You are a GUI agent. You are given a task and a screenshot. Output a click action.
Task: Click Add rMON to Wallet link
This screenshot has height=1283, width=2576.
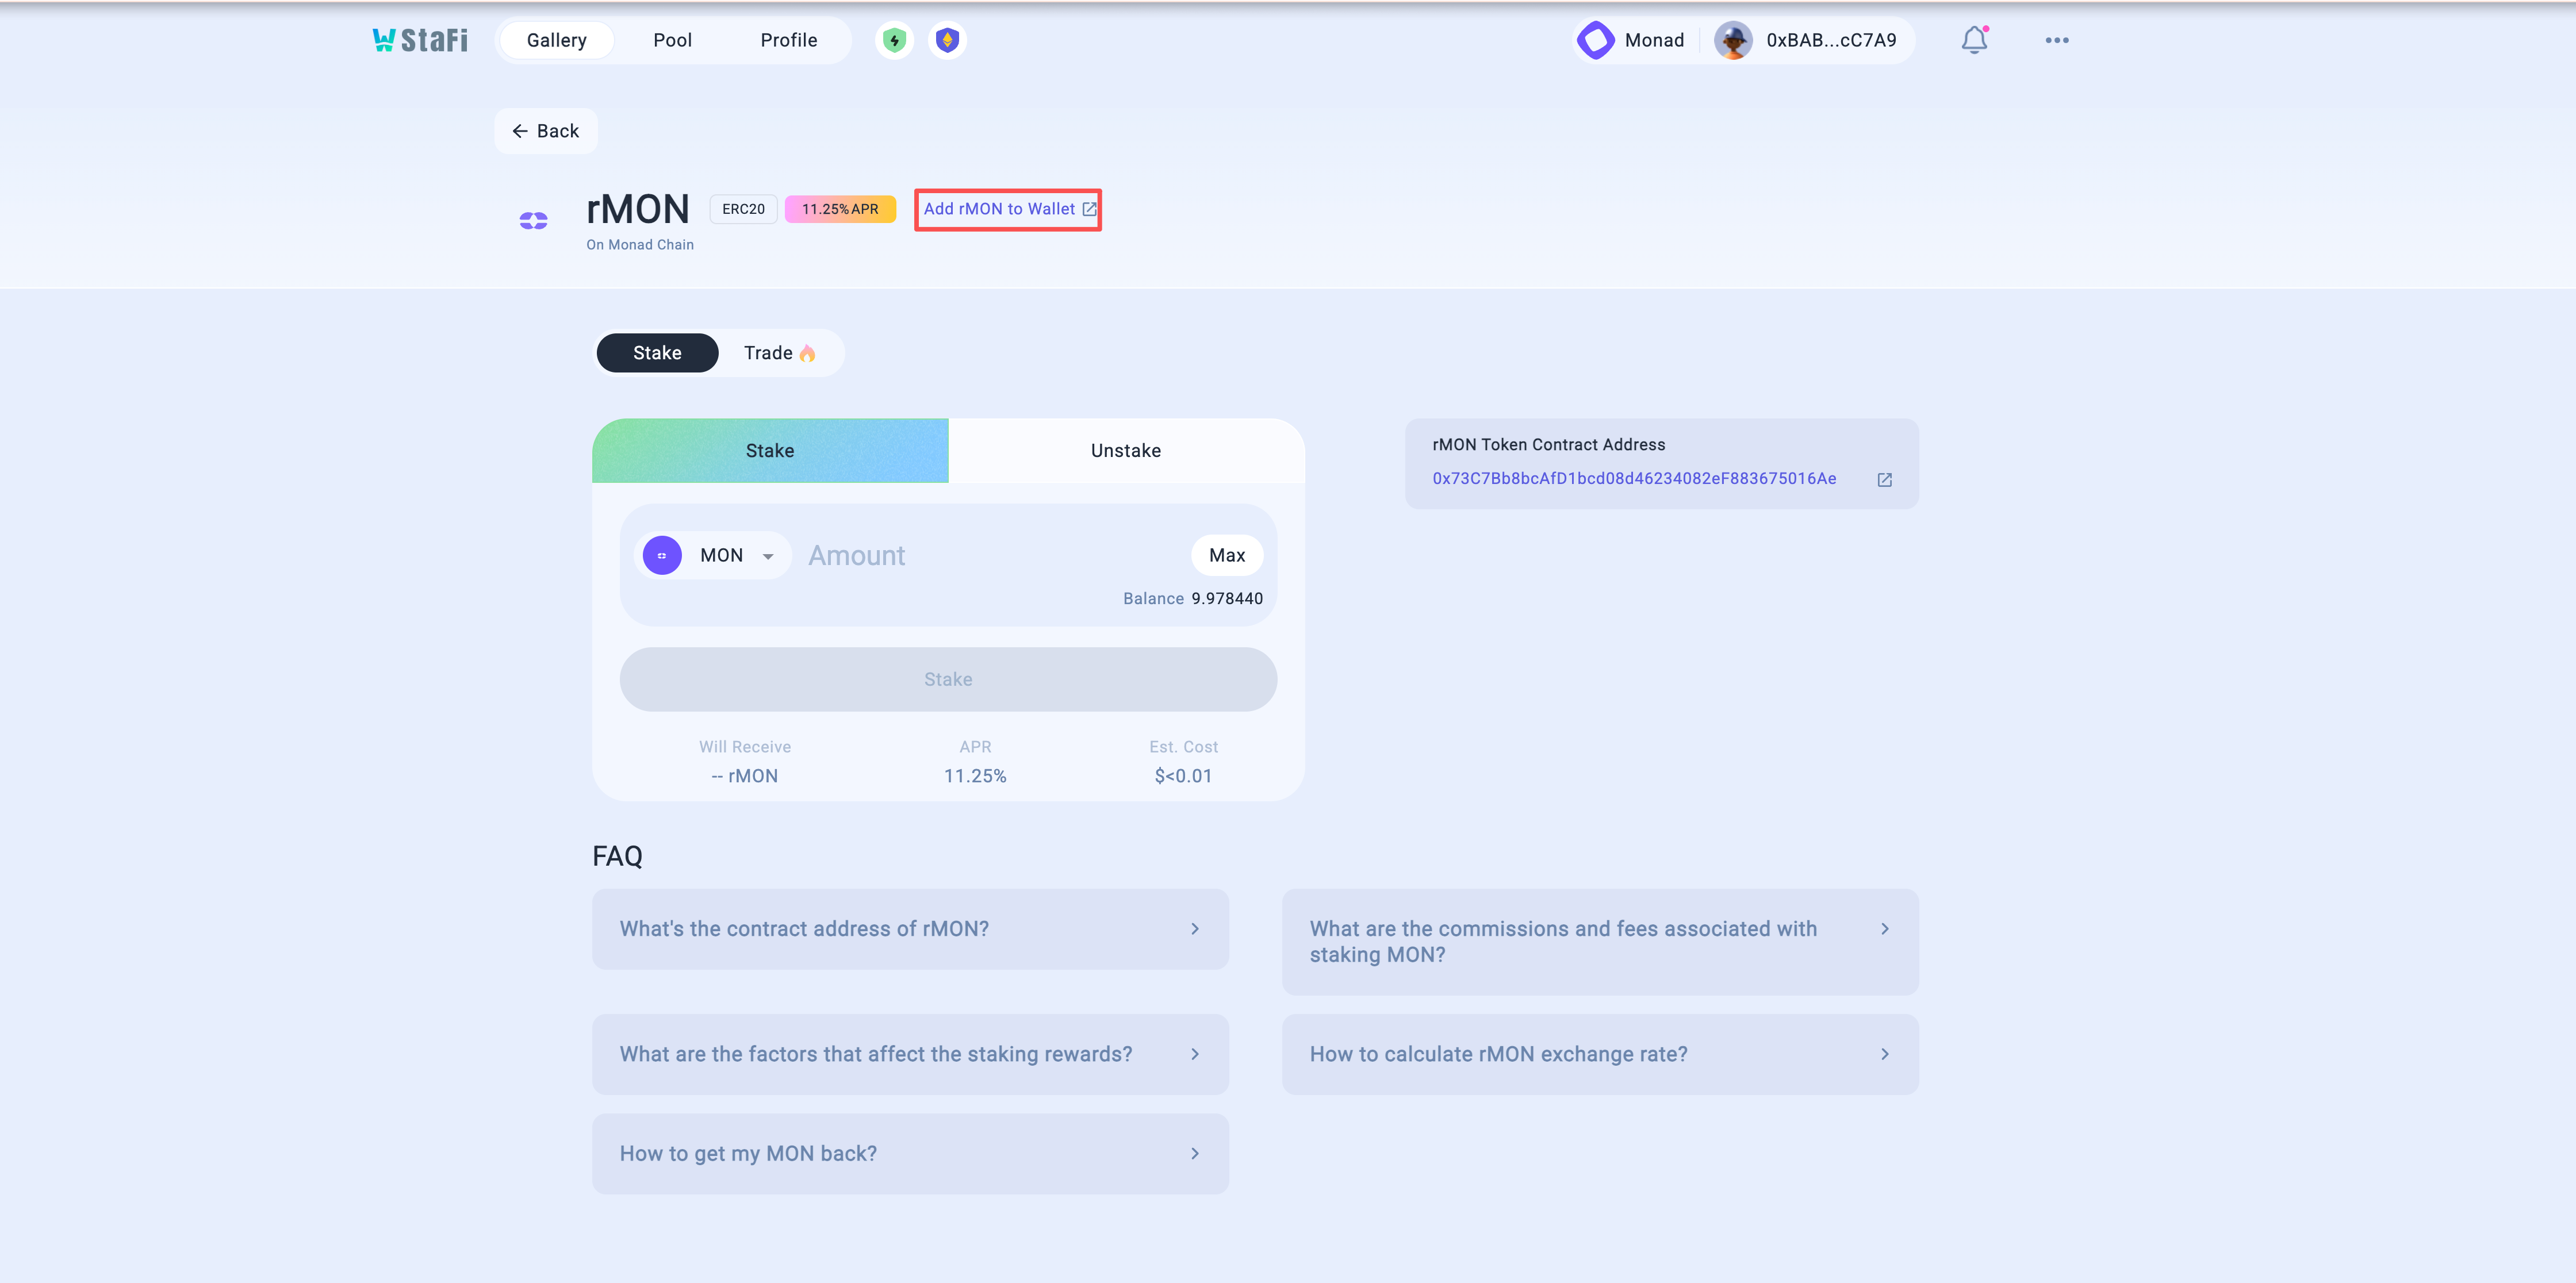tap(1008, 210)
